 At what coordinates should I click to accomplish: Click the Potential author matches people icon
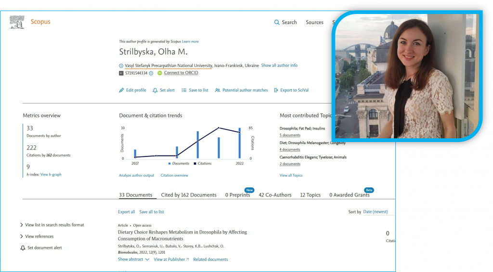pyautogui.click(x=218, y=90)
